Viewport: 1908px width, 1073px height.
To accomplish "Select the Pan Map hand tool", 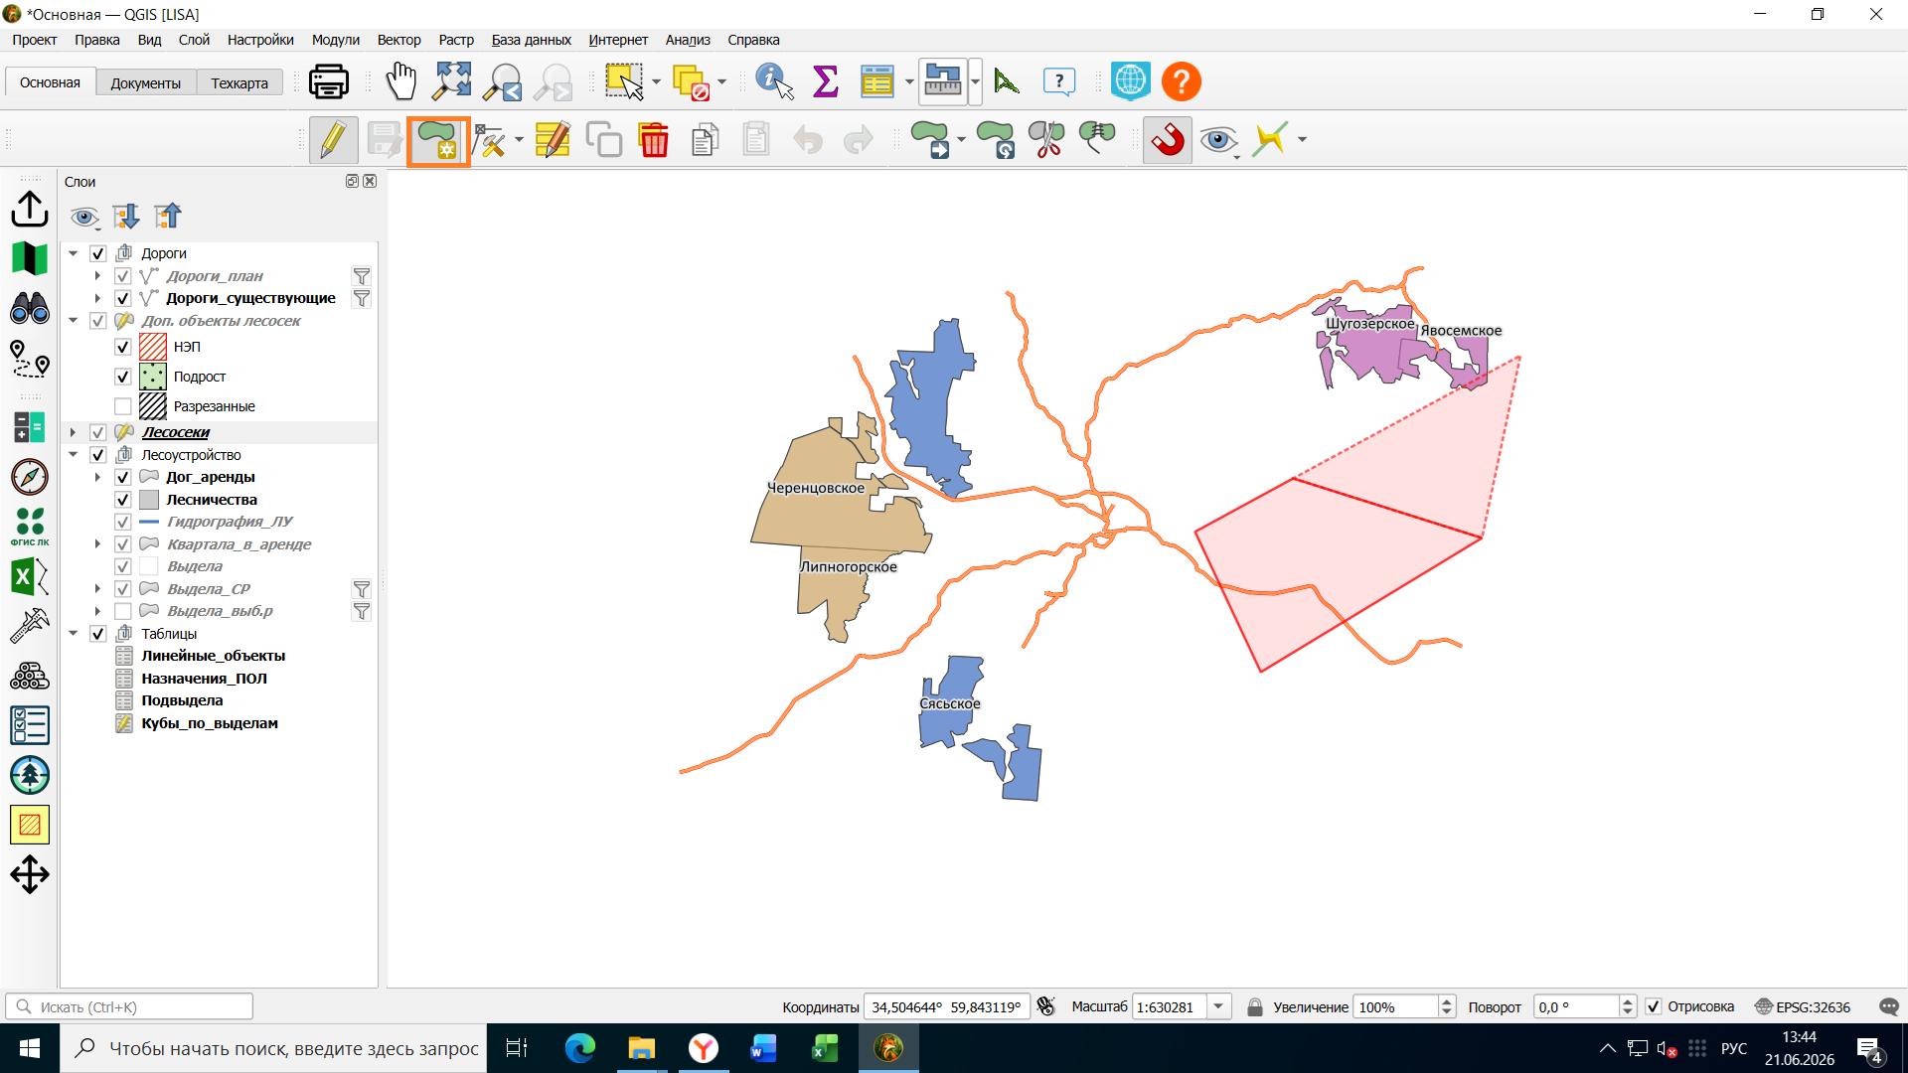I will click(401, 81).
